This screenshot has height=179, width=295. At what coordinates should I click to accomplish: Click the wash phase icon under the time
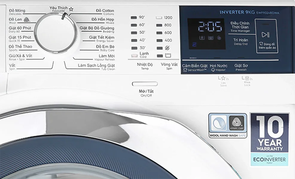coord(202,38)
